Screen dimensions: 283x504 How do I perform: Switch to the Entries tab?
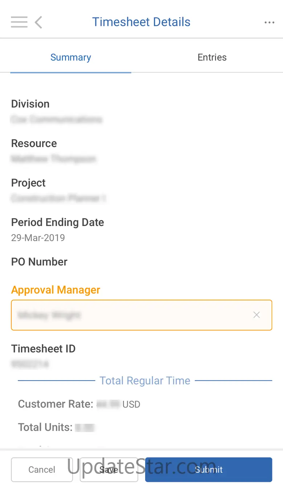(x=212, y=57)
